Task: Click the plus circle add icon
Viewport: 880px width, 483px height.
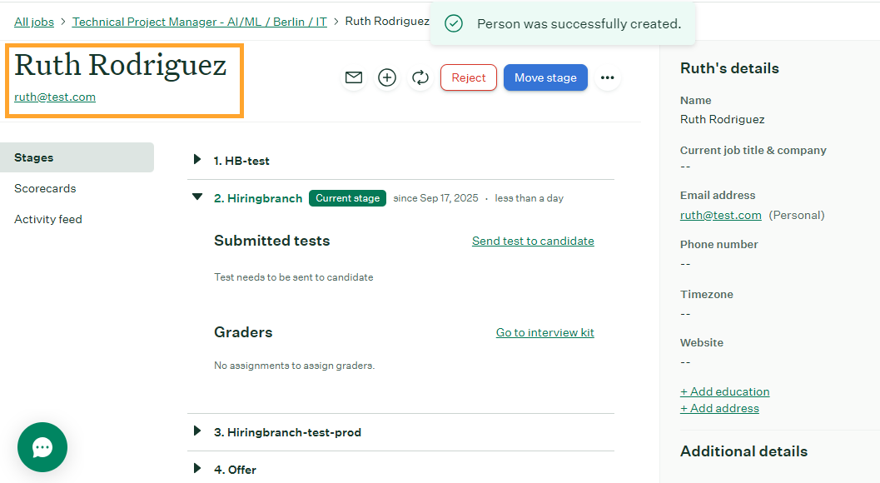Action: click(x=387, y=77)
